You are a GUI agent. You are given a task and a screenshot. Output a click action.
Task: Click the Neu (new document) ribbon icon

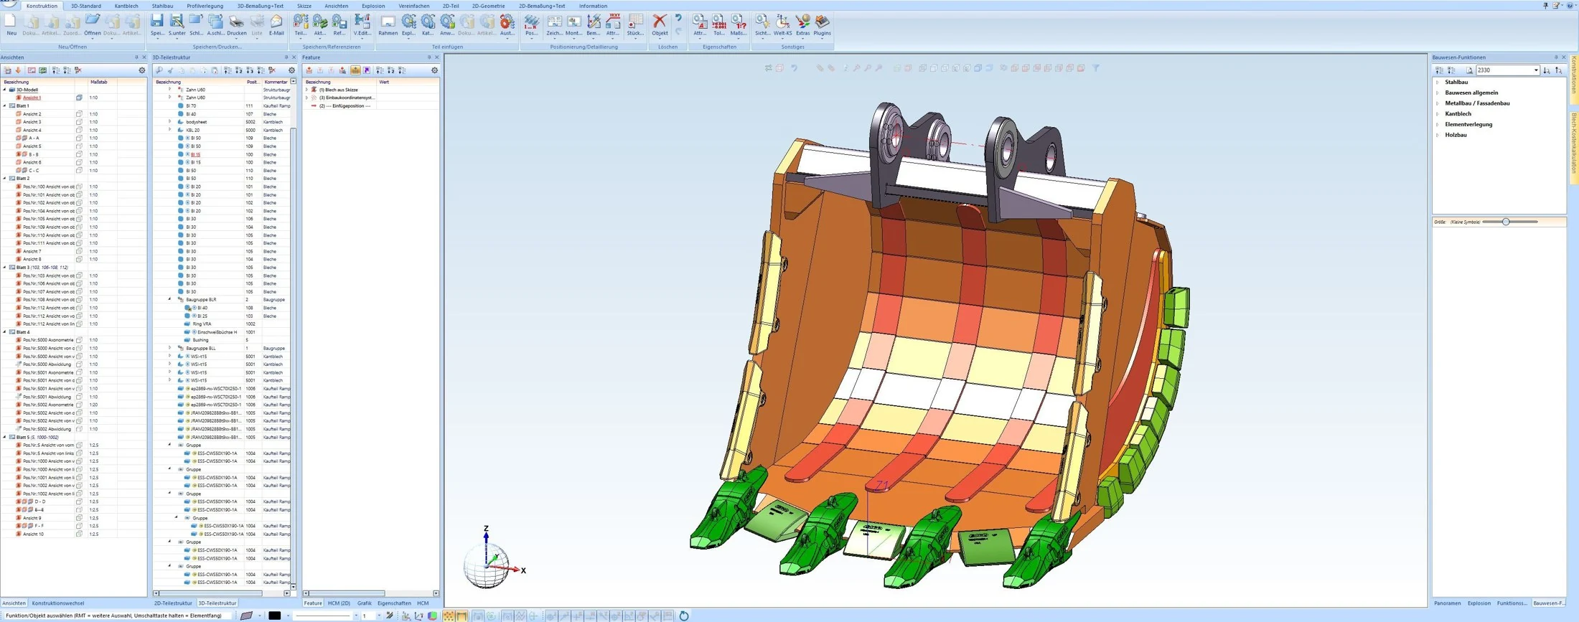(x=11, y=24)
